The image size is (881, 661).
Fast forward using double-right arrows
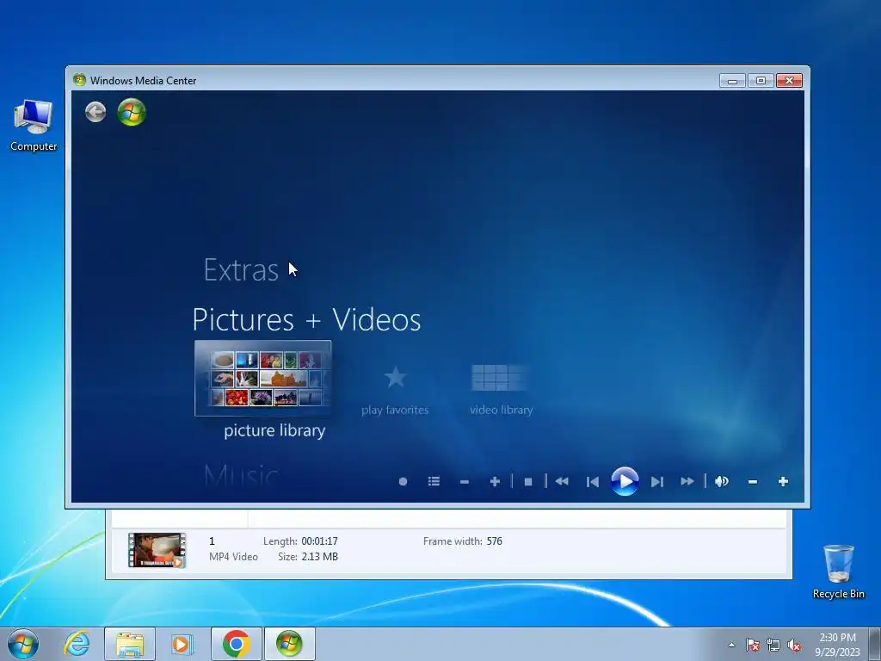point(687,482)
